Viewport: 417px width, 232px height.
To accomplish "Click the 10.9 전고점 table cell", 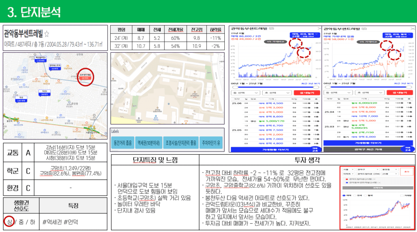I will (x=197, y=46).
